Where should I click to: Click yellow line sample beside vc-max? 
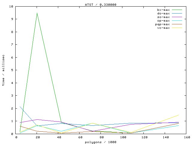(x=177, y=28)
